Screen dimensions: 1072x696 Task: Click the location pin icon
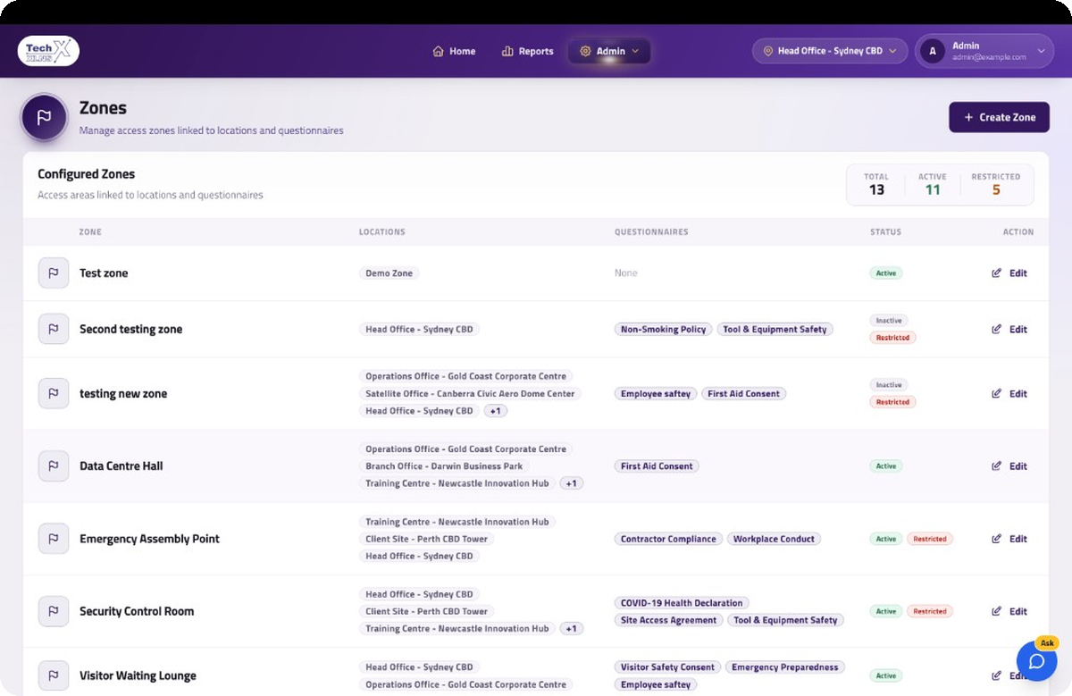click(767, 52)
